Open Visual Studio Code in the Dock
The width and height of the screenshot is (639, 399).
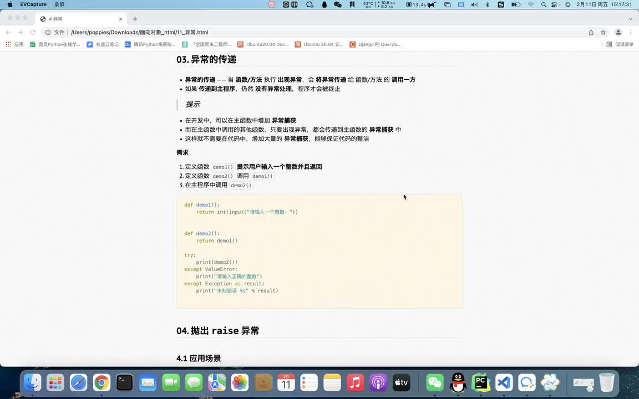(x=504, y=383)
